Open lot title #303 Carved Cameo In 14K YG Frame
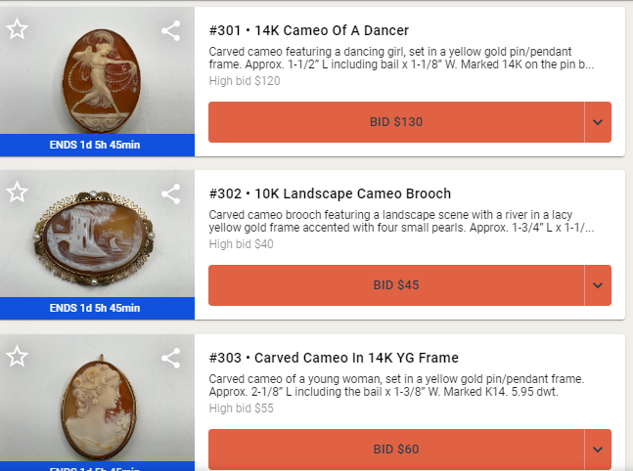633x471 pixels. coord(334,357)
